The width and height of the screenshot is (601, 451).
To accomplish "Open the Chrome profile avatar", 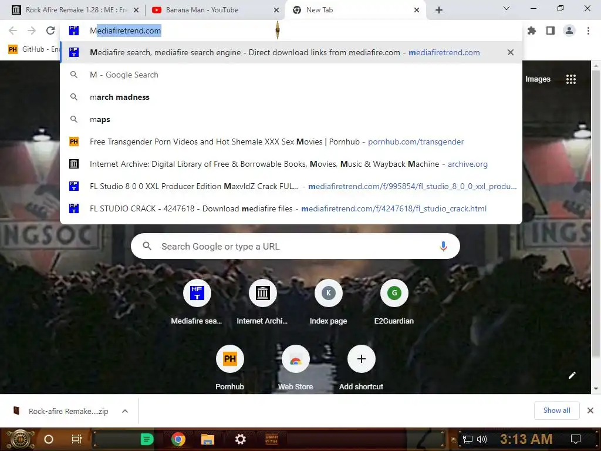I will tap(569, 31).
